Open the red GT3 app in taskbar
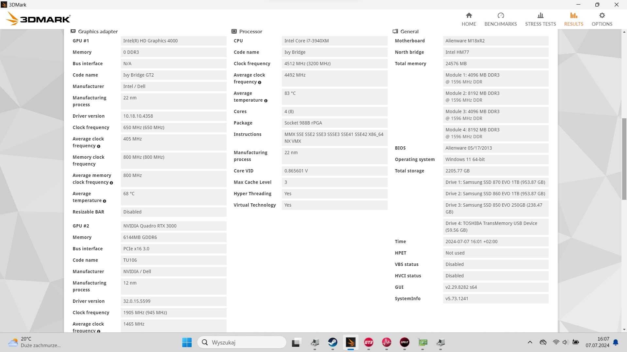 (369, 342)
